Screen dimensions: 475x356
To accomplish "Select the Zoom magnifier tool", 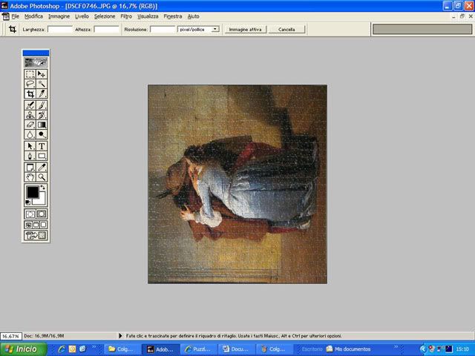I will point(42,177).
